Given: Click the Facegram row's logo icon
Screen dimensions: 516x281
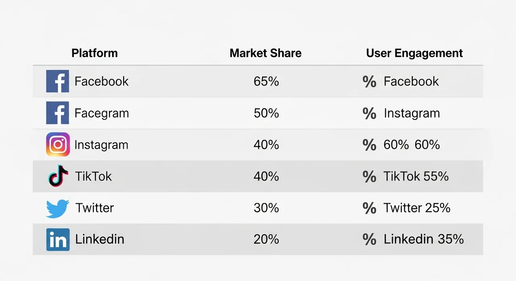Looking at the screenshot, I should pos(58,113).
